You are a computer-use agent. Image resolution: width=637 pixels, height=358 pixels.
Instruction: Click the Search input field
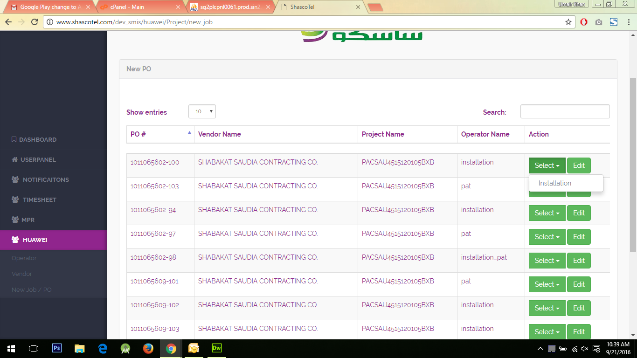(x=565, y=111)
